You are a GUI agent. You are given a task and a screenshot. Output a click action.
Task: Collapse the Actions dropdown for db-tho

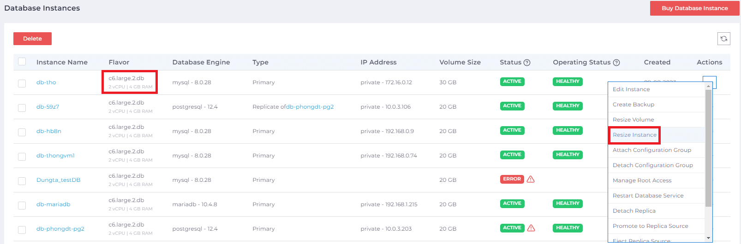(x=709, y=79)
